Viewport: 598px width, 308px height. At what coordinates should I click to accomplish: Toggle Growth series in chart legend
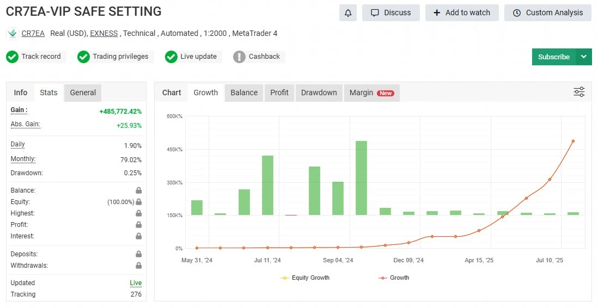394,278
